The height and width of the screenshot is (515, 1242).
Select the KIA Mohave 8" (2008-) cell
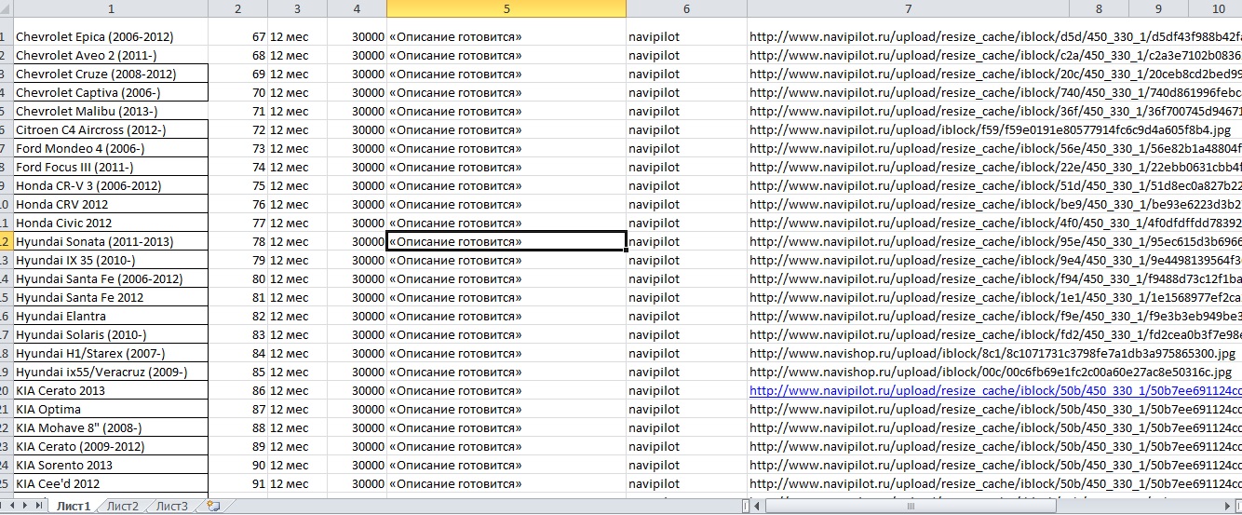click(x=111, y=427)
